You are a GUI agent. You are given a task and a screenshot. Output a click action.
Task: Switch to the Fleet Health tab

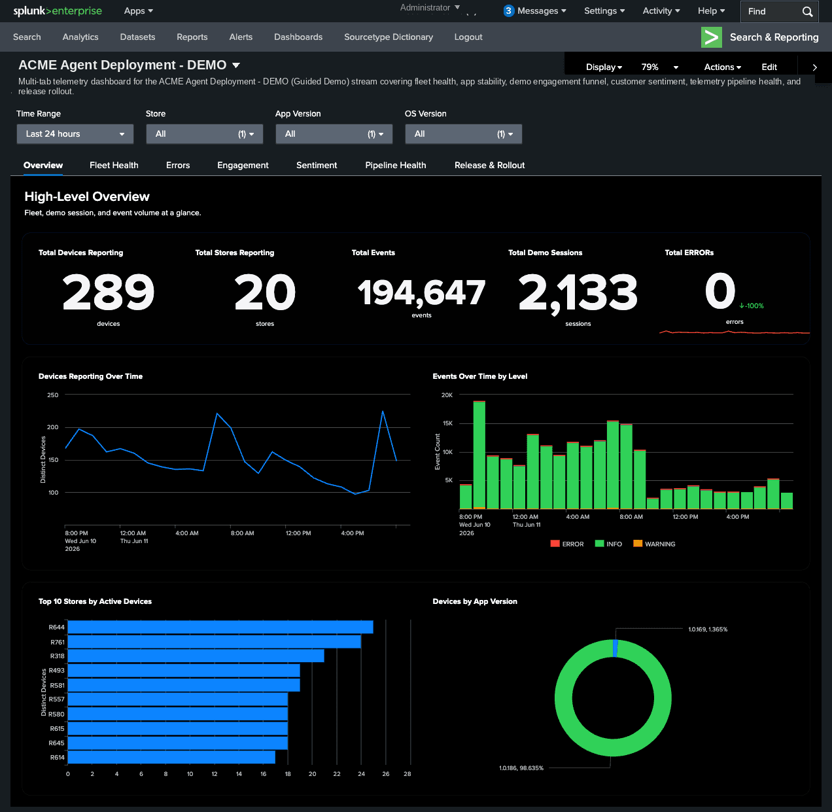click(114, 166)
